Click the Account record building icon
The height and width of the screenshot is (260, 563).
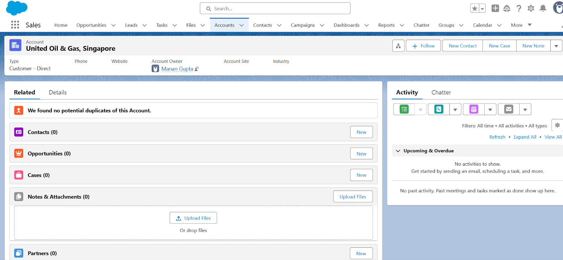click(15, 45)
